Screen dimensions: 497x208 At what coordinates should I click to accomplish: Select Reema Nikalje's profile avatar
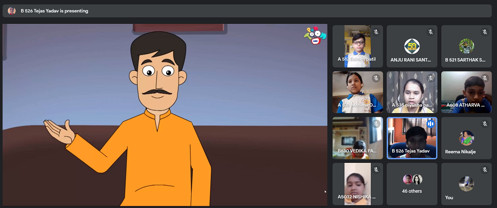(466, 138)
